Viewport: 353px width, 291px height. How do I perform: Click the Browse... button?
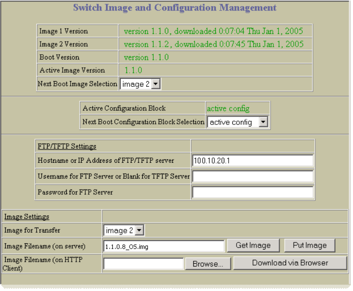point(208,264)
